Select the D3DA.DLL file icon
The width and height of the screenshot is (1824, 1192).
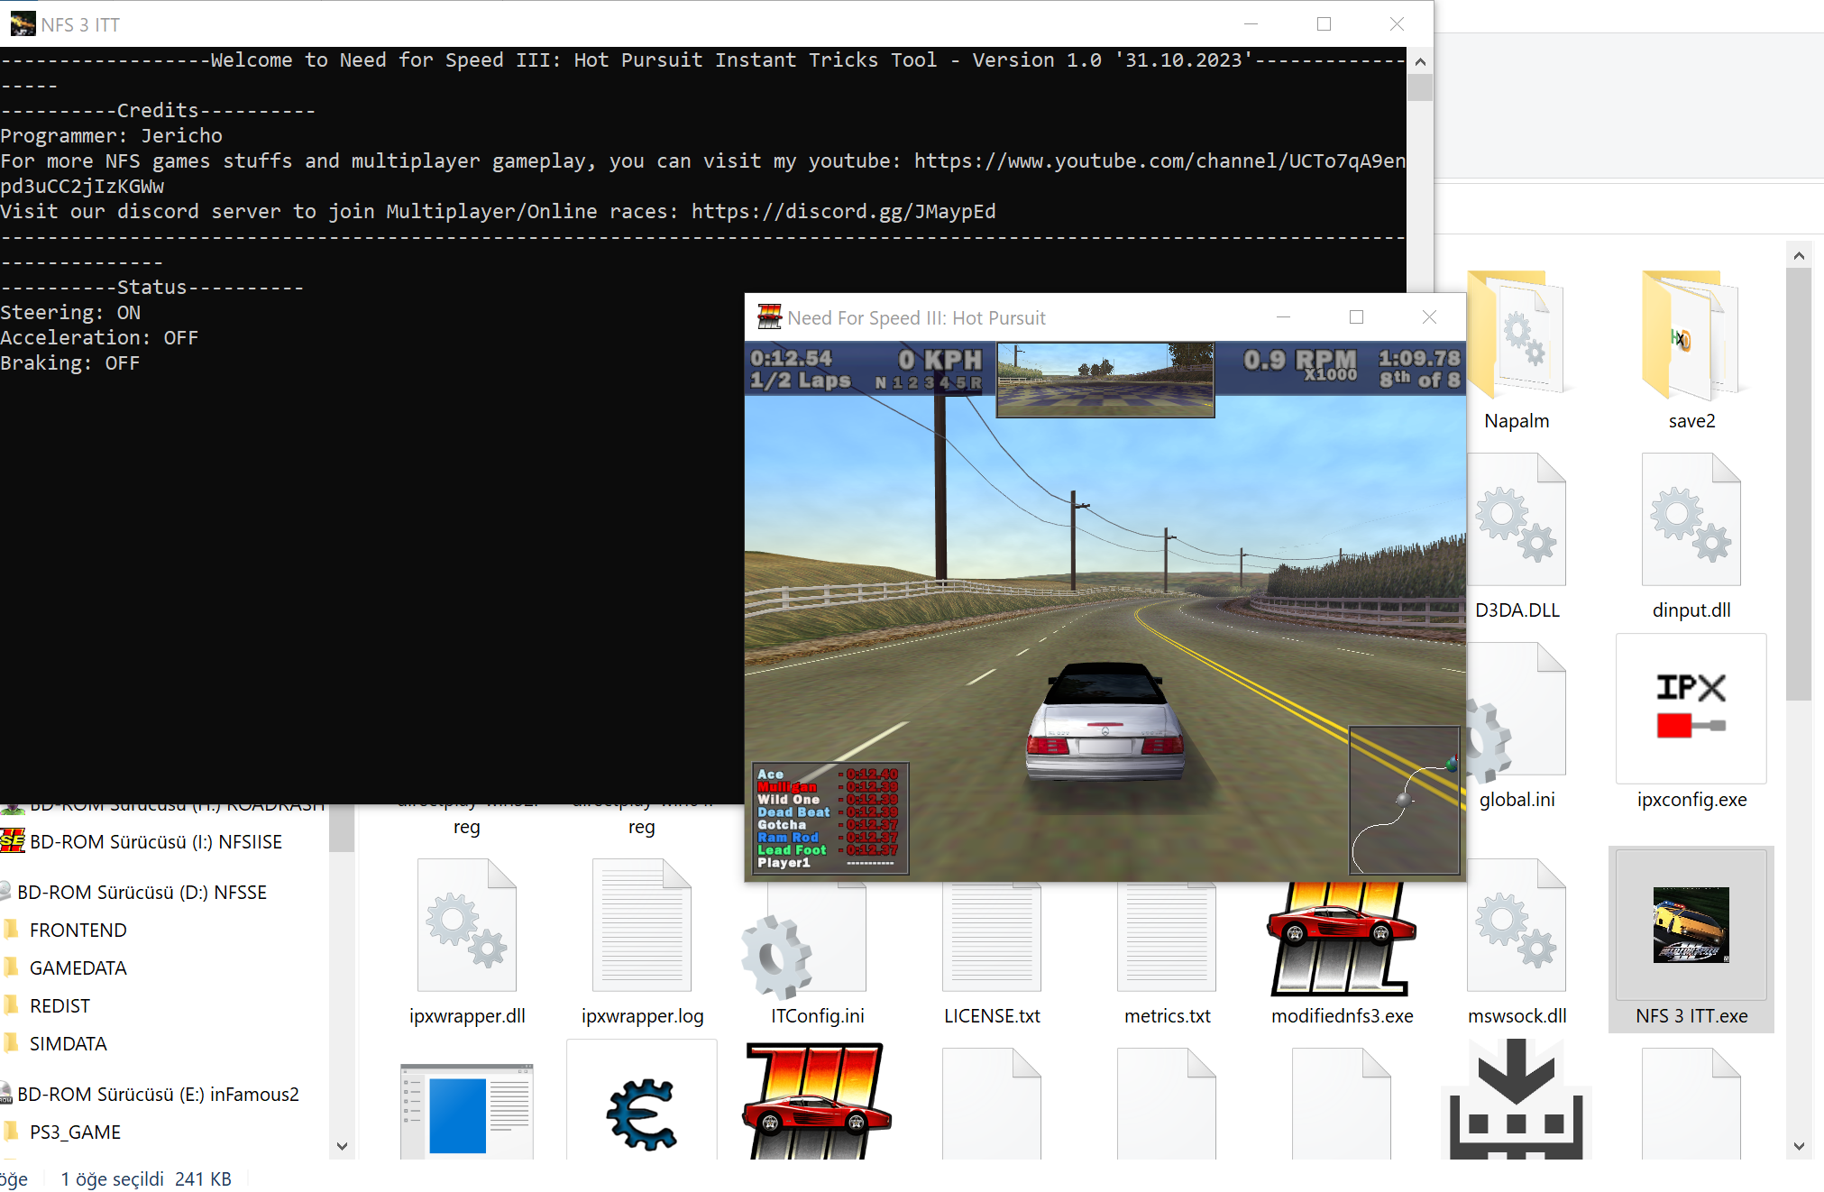pos(1516,521)
